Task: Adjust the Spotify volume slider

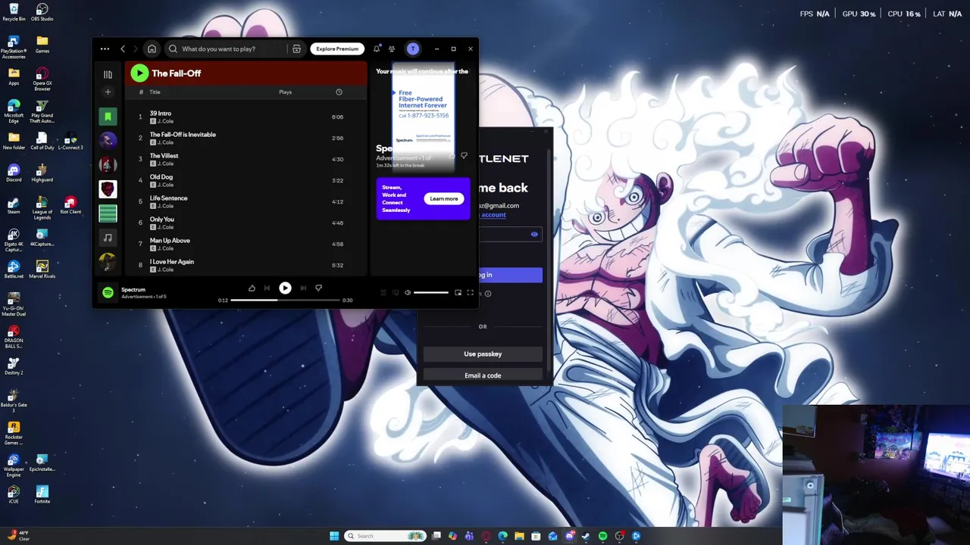Action: [x=431, y=292]
